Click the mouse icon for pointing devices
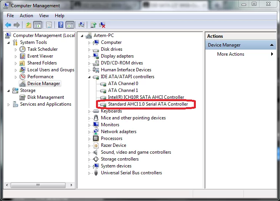The width and height of the screenshot is (280, 201). tap(96, 118)
